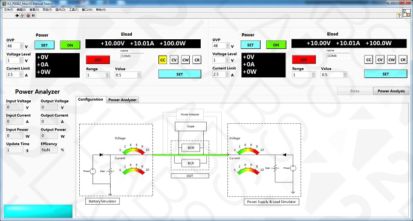Click the left Eload cyan SET button
Screen dimensions: 413x221
click(x=180, y=74)
